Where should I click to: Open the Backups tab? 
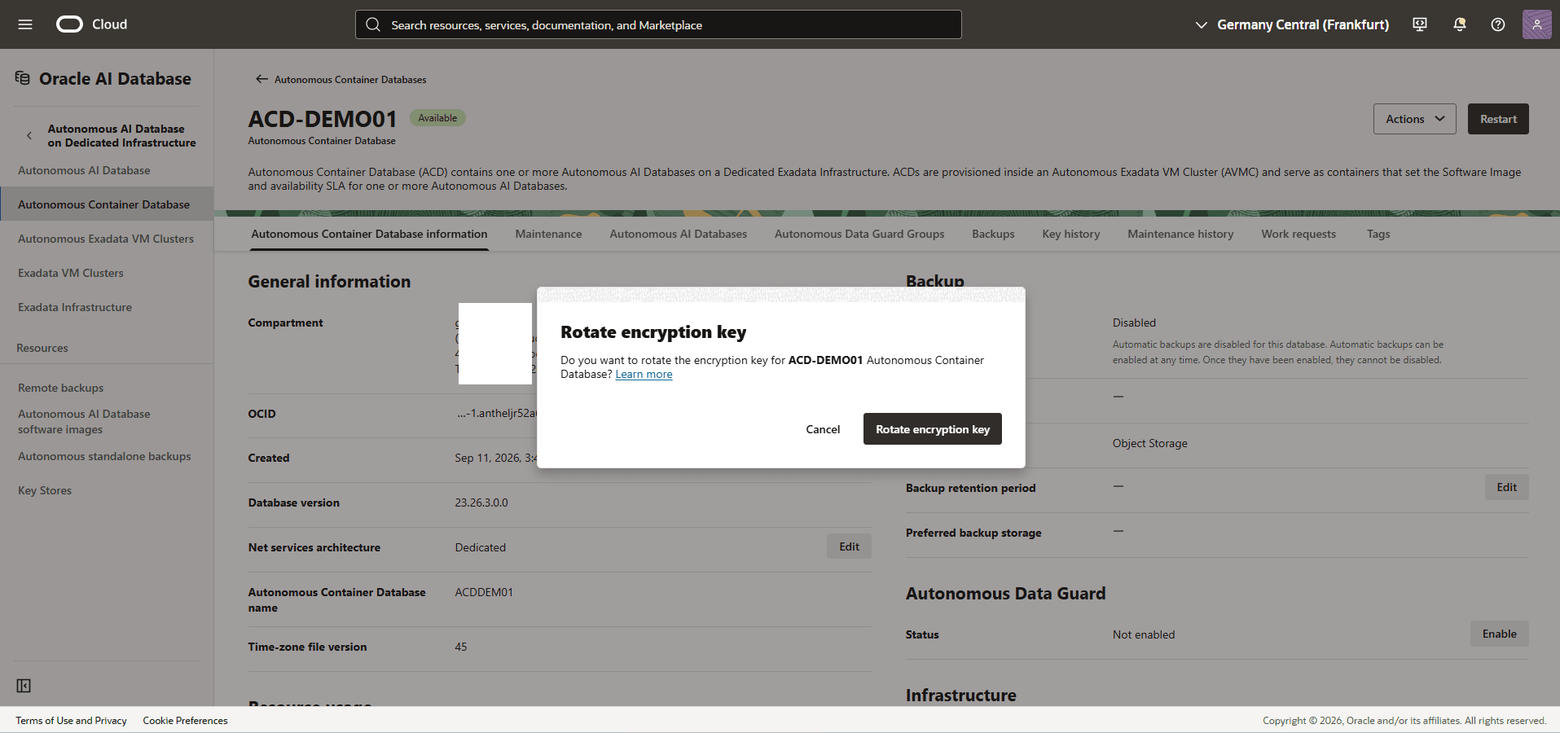993,234
